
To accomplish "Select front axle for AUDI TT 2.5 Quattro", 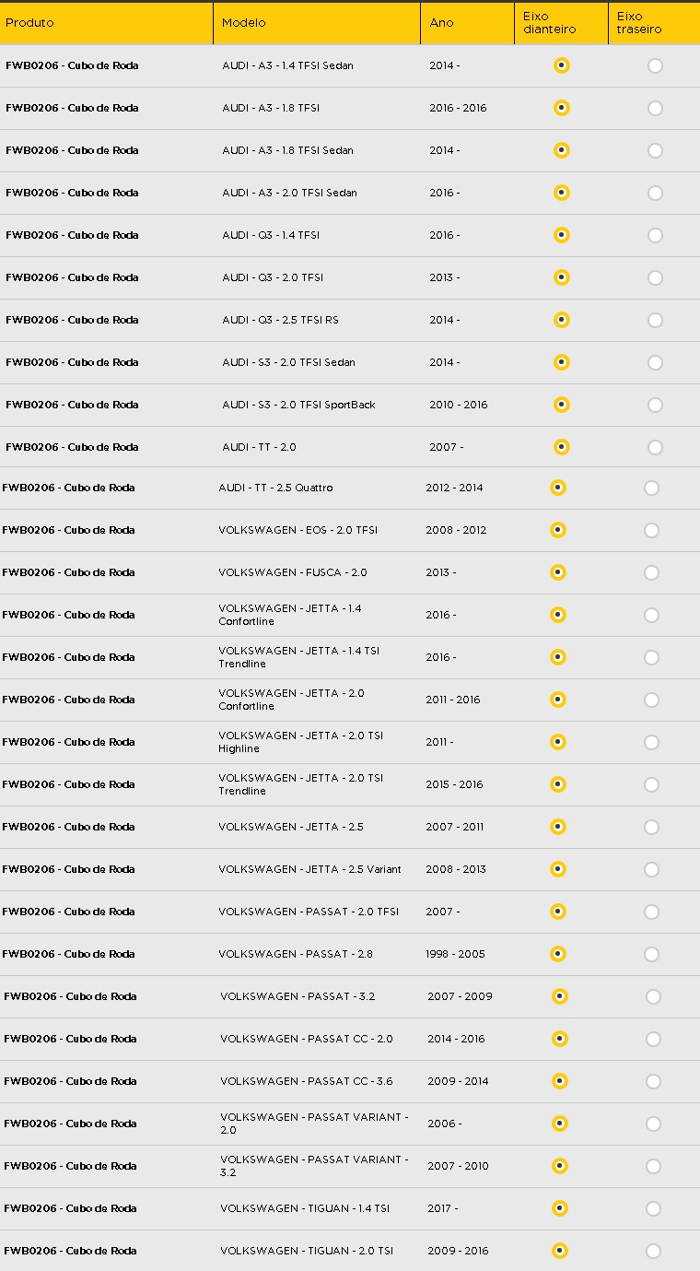I will click(x=558, y=488).
